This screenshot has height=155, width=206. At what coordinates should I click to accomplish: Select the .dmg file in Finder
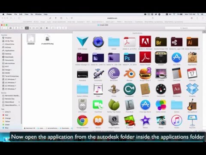coord(47,39)
